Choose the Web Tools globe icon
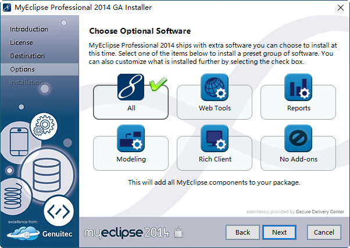Image resolution: width=350 pixels, height=248 pixels. point(215,88)
